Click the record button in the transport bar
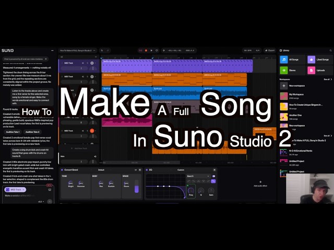The width and height of the screenshot is (334, 250). click(146, 51)
